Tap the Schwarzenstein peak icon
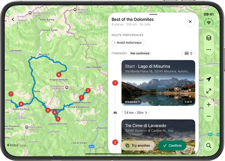This screenshot has height=161, width=225. [x=30, y=13]
